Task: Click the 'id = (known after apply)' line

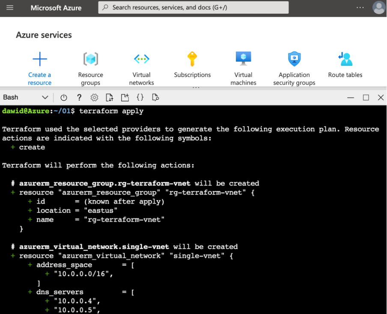Action: [96, 201]
